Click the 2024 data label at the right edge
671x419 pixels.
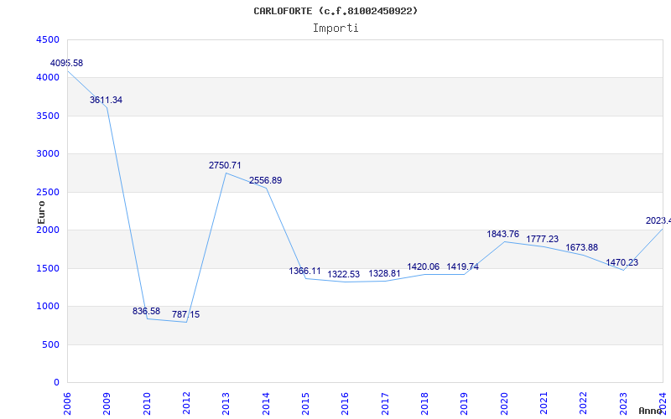[658, 221]
